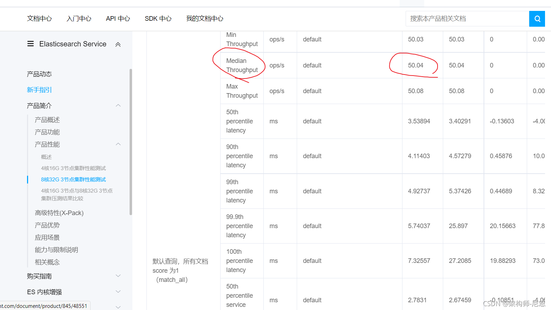Open 入门中心 in the top navigation
Screen dimensions: 551x310
(79, 19)
